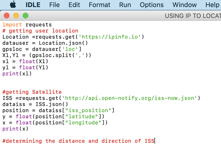The height and width of the screenshot is (163, 221).
Task: Open the Window menu
Action: click(185, 5)
